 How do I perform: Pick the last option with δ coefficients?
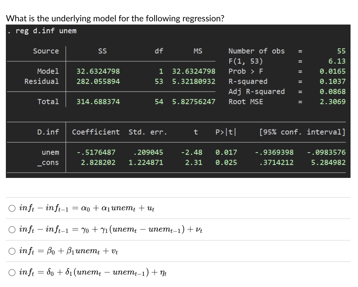pos(12,272)
